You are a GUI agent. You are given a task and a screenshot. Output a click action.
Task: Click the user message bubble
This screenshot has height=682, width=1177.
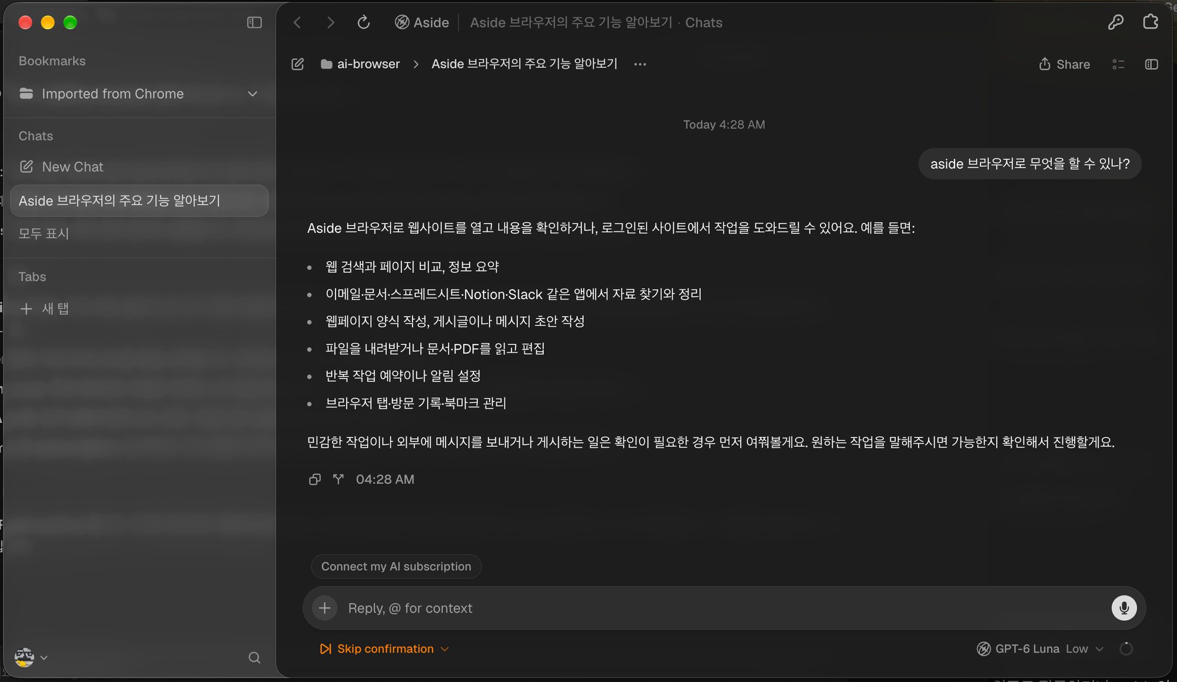click(x=1030, y=164)
